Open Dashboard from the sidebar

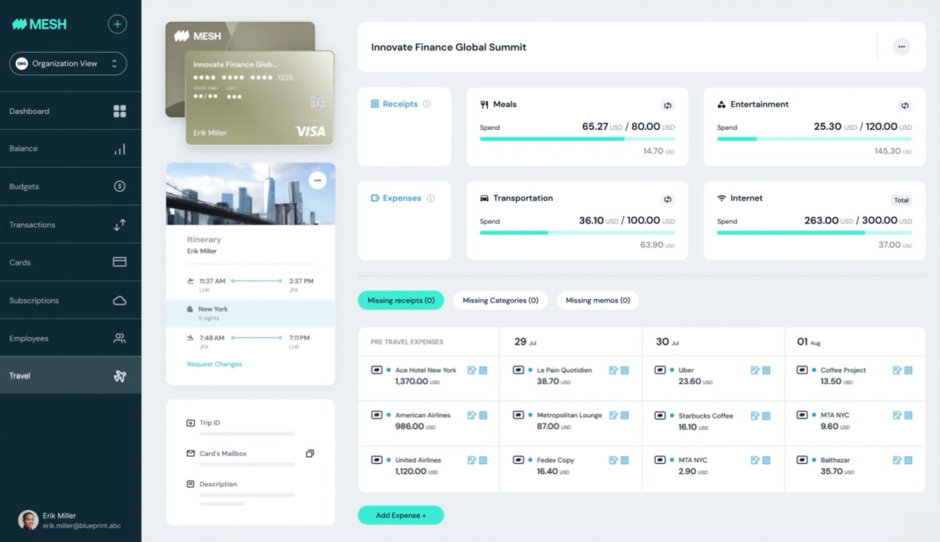70,111
